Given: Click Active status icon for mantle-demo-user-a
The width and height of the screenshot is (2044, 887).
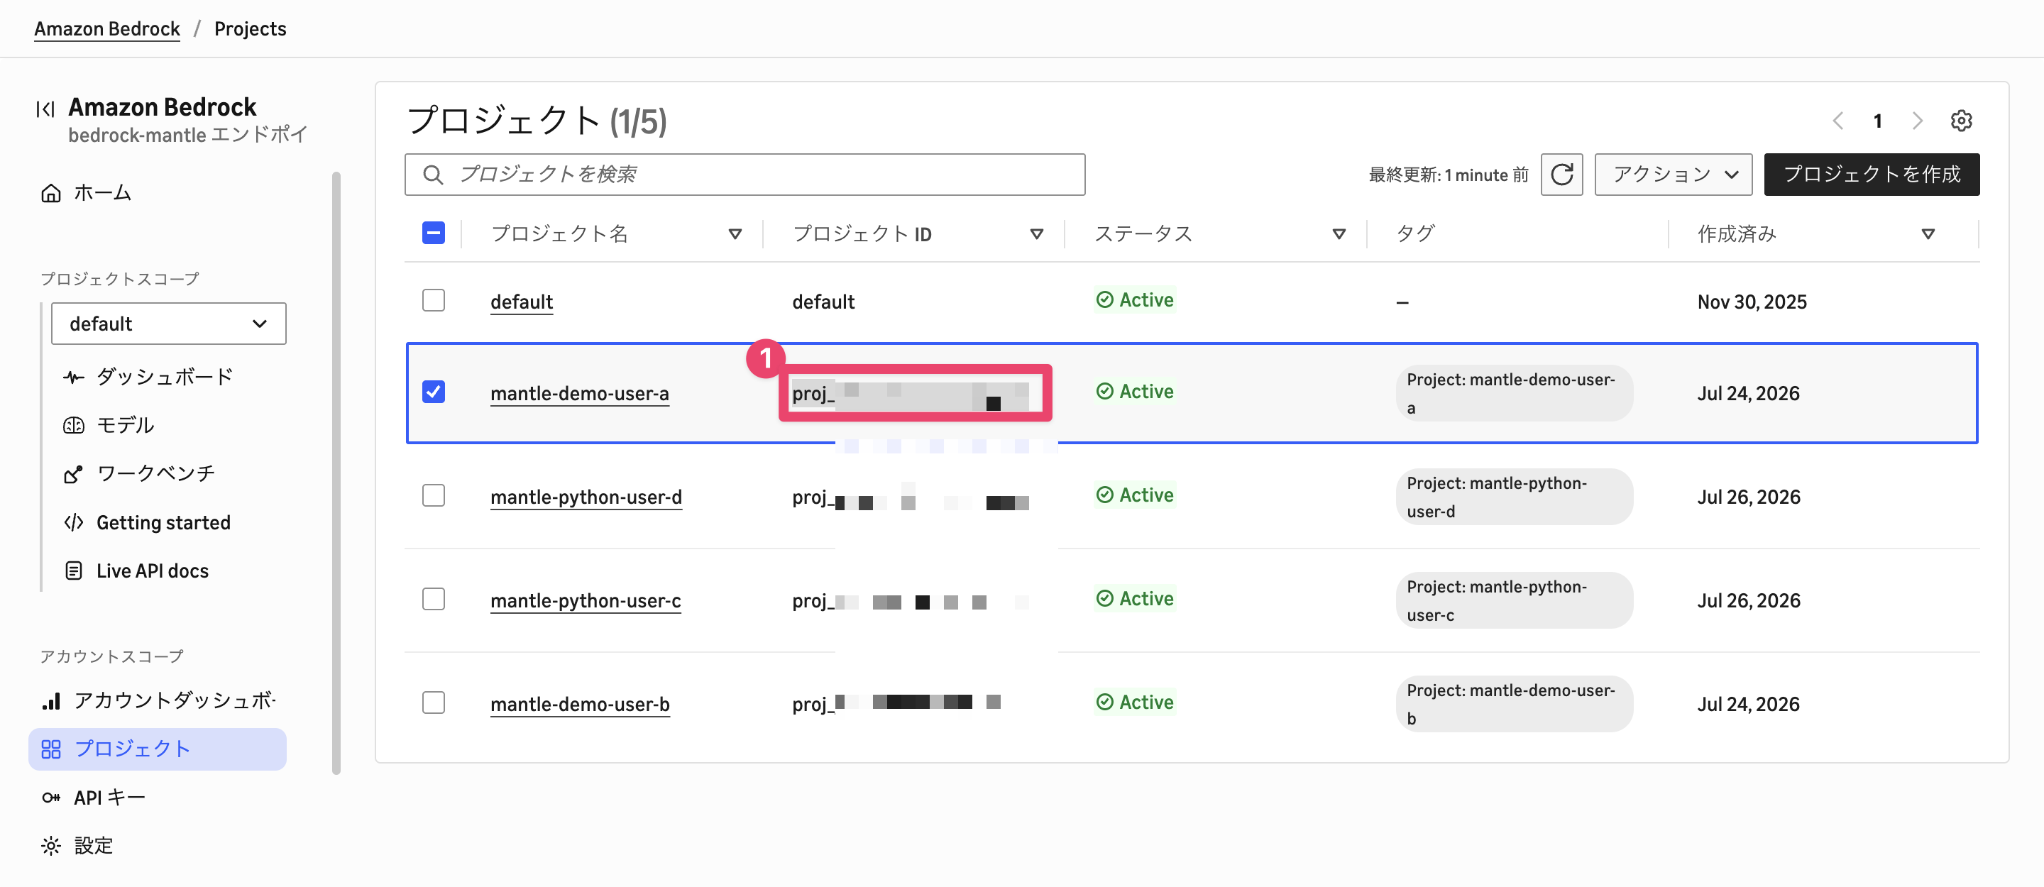Looking at the screenshot, I should point(1104,391).
